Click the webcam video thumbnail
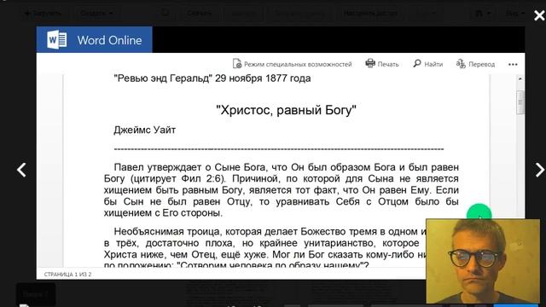 [483, 261]
